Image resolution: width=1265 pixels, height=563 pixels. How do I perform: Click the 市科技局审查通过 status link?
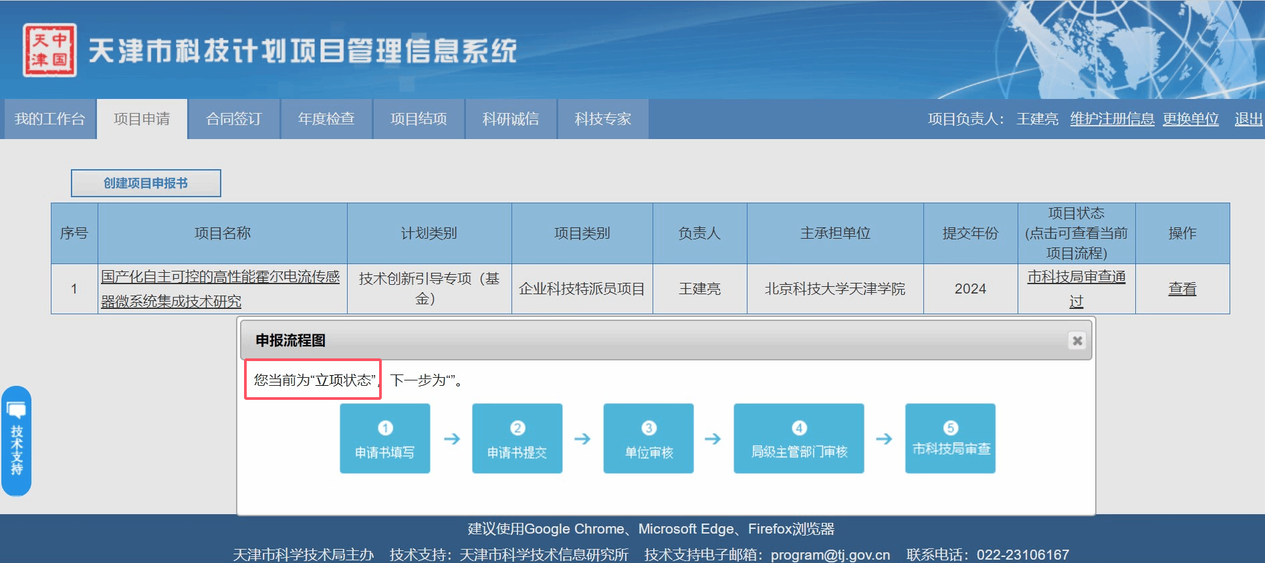click(x=1076, y=277)
